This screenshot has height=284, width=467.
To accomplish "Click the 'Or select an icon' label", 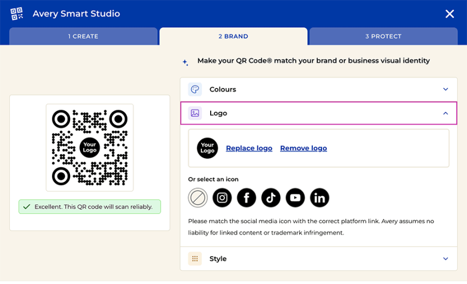I will 213,179.
